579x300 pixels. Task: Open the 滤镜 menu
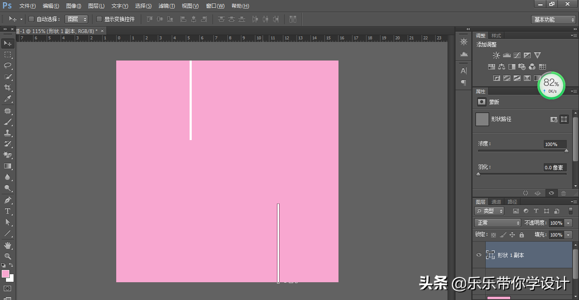coord(166,6)
